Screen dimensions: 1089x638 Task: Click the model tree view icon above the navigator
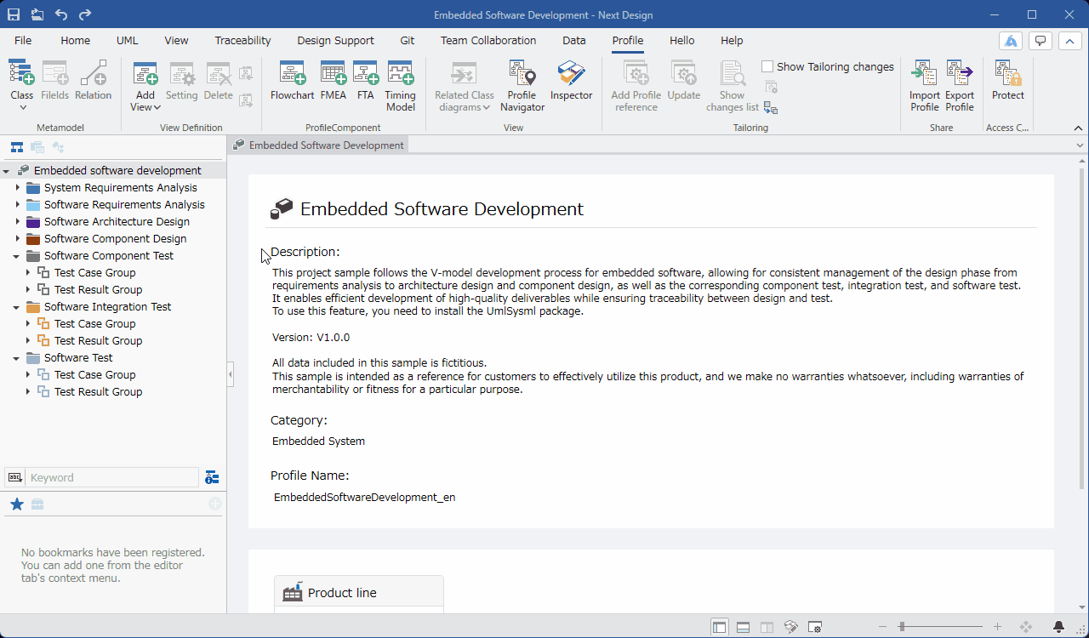[x=17, y=147]
